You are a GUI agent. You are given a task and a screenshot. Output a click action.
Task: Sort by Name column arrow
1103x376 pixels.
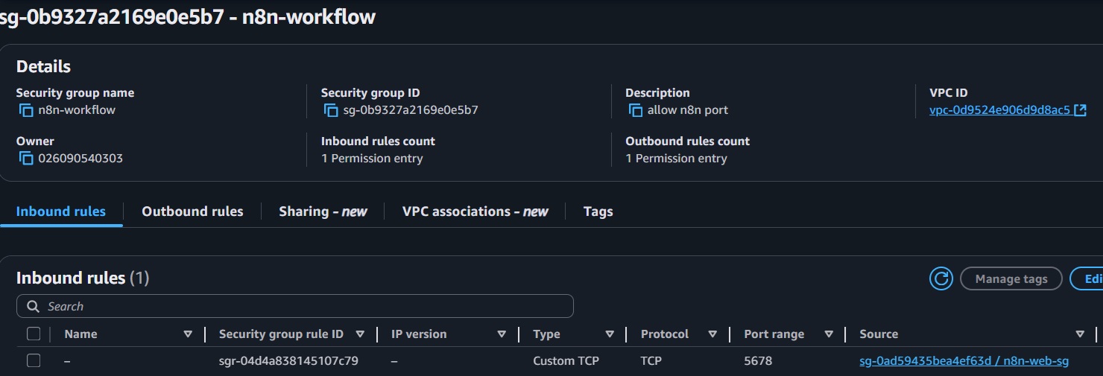pyautogui.click(x=188, y=334)
